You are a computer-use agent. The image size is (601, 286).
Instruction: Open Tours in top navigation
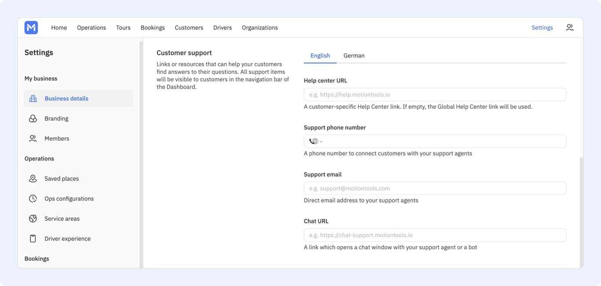123,28
